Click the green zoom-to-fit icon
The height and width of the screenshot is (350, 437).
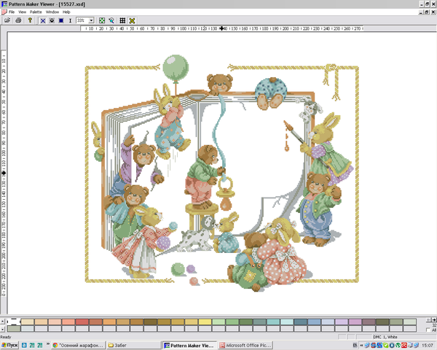102,20
